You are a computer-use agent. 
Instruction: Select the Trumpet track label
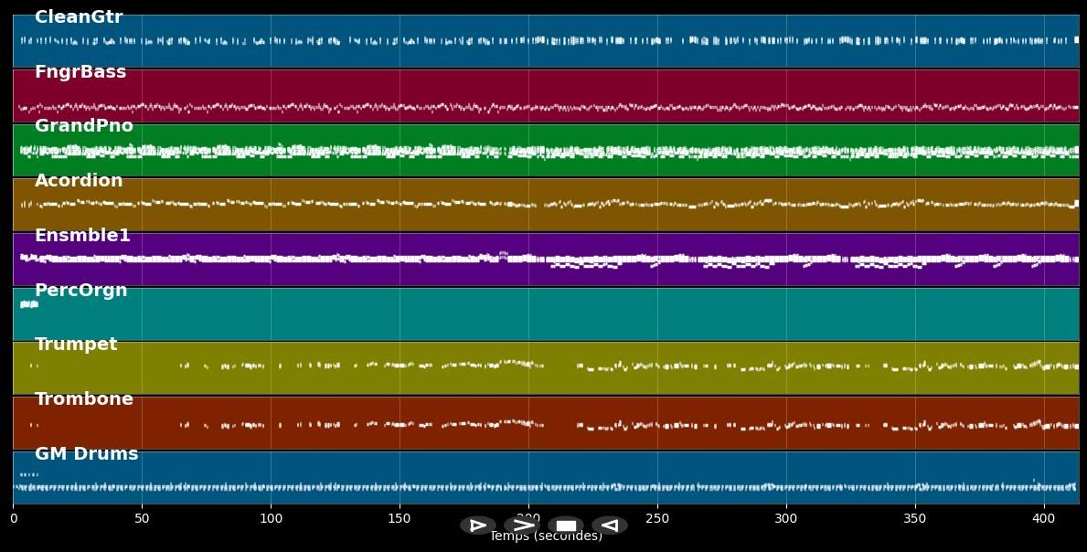pos(76,345)
